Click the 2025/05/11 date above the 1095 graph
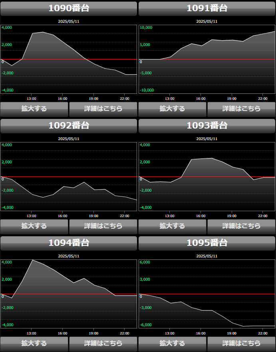Image resolution: width=276 pixels, height=352 pixels. point(207,256)
